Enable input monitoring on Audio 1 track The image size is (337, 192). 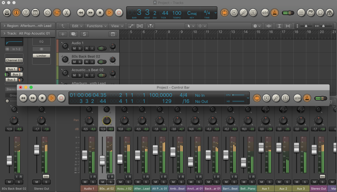[x=92, y=48]
